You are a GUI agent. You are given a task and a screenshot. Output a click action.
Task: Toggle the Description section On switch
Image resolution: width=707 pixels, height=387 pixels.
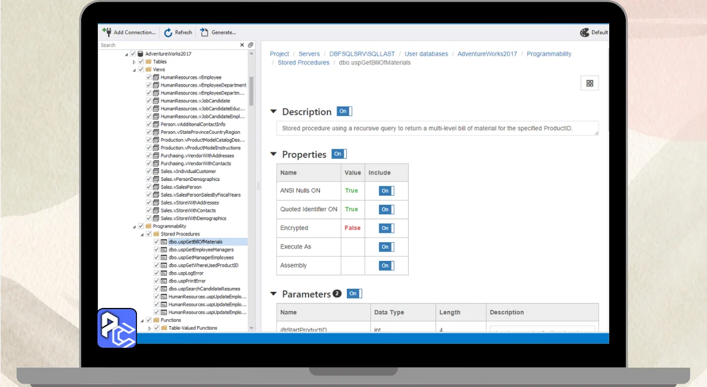(x=344, y=111)
